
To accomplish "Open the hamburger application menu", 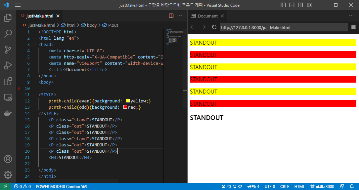I will [18, 5].
